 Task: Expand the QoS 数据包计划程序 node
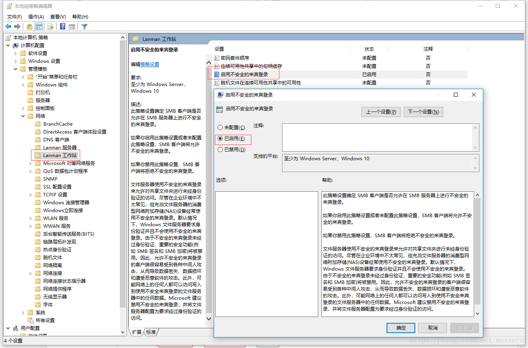31,171
